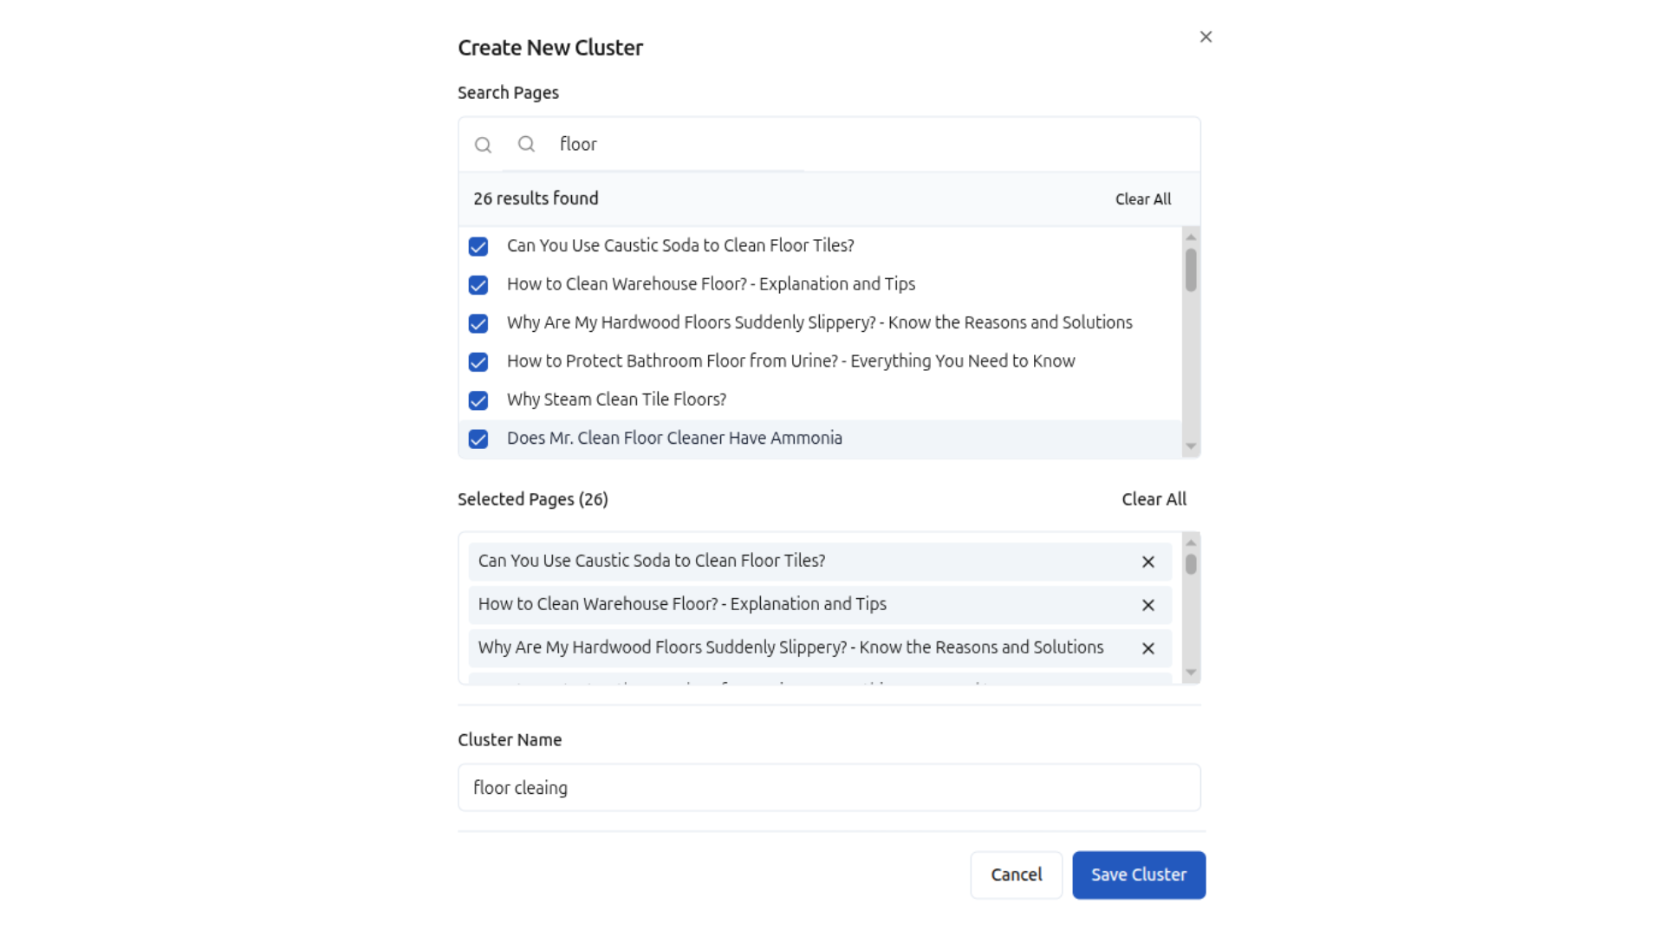Click Clear All in search results header
The height and width of the screenshot is (936, 1664).
coord(1142,199)
